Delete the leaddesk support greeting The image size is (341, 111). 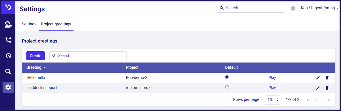click(x=327, y=88)
